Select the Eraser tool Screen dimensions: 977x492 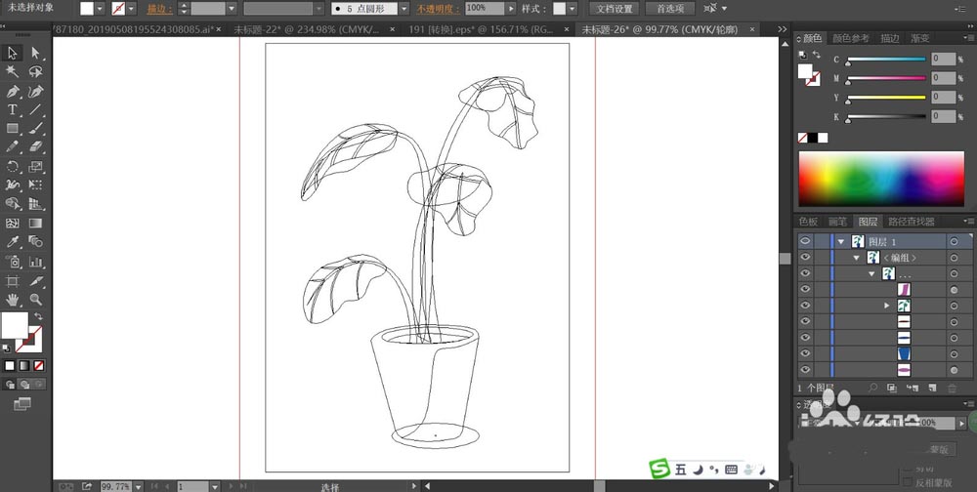pyautogui.click(x=35, y=147)
